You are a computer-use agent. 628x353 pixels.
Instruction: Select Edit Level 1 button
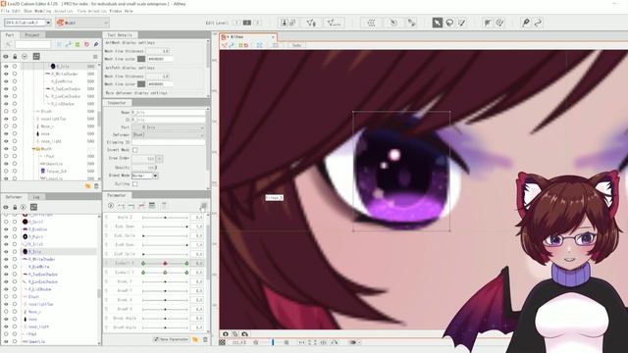pos(237,23)
